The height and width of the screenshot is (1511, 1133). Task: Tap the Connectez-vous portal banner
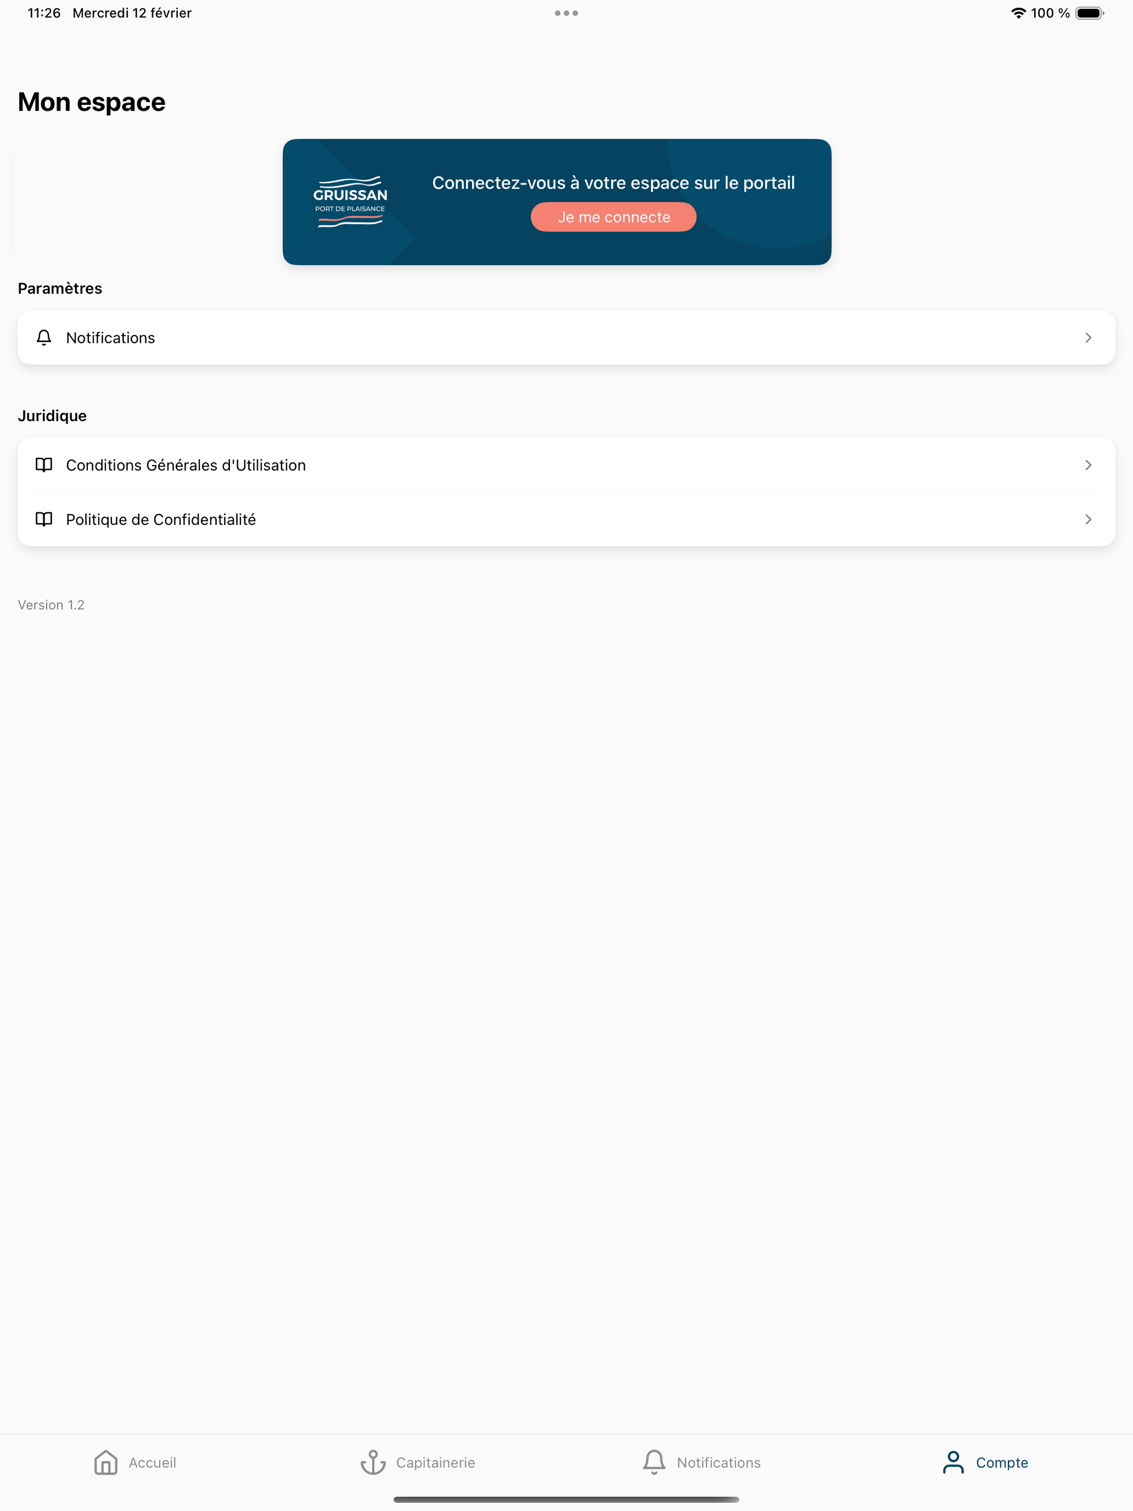[x=557, y=202]
